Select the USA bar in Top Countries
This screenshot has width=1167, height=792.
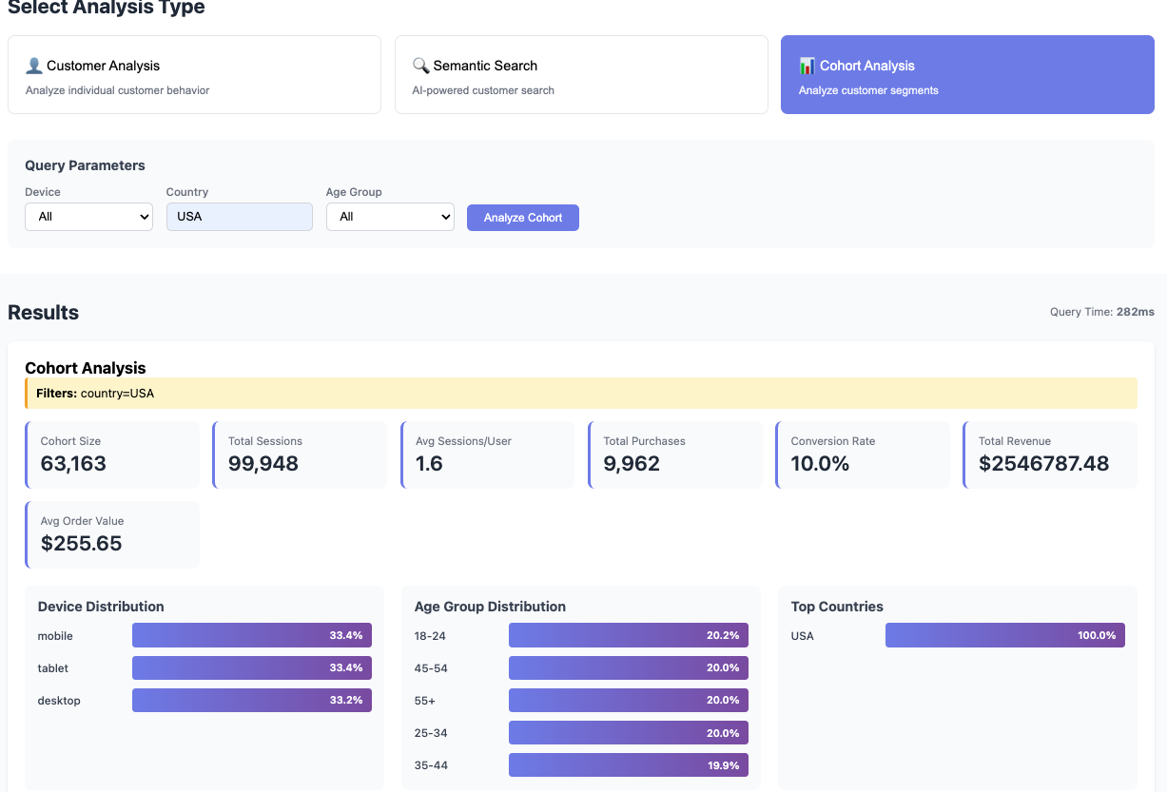[1004, 636]
